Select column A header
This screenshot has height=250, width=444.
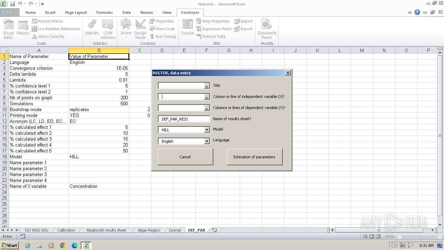tap(39, 50)
